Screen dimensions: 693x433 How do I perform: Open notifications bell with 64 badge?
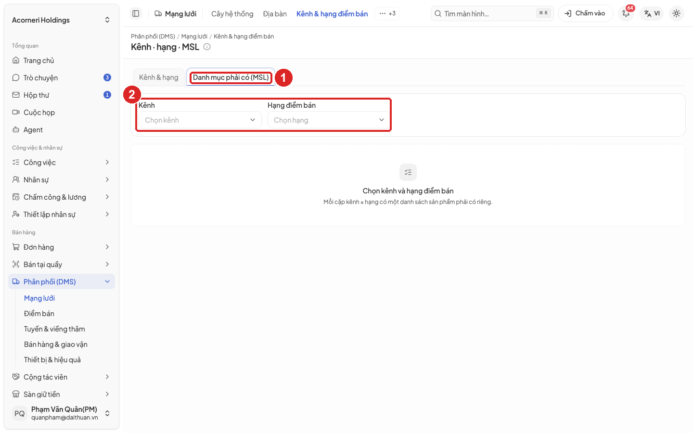626,13
